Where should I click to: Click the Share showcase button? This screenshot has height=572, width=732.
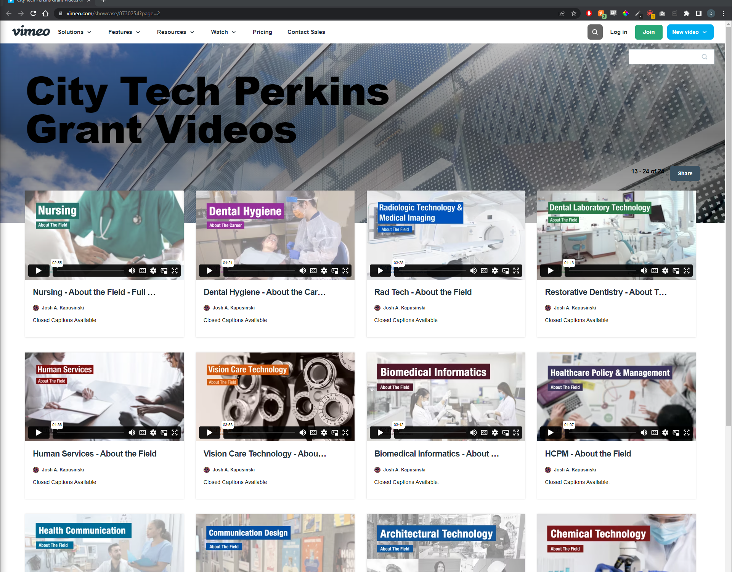click(x=685, y=173)
